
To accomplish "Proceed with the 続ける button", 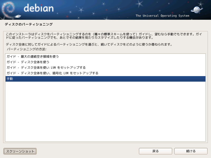I will pyautogui.click(x=191, y=151).
